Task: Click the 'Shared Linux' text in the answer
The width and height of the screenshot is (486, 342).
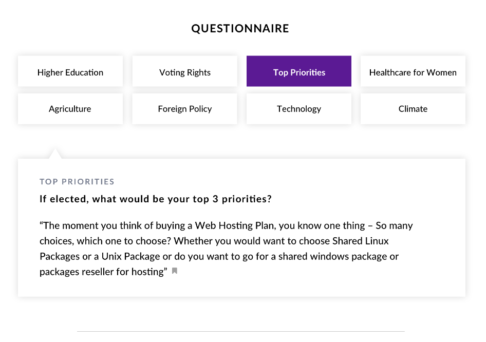Action: 360,241
